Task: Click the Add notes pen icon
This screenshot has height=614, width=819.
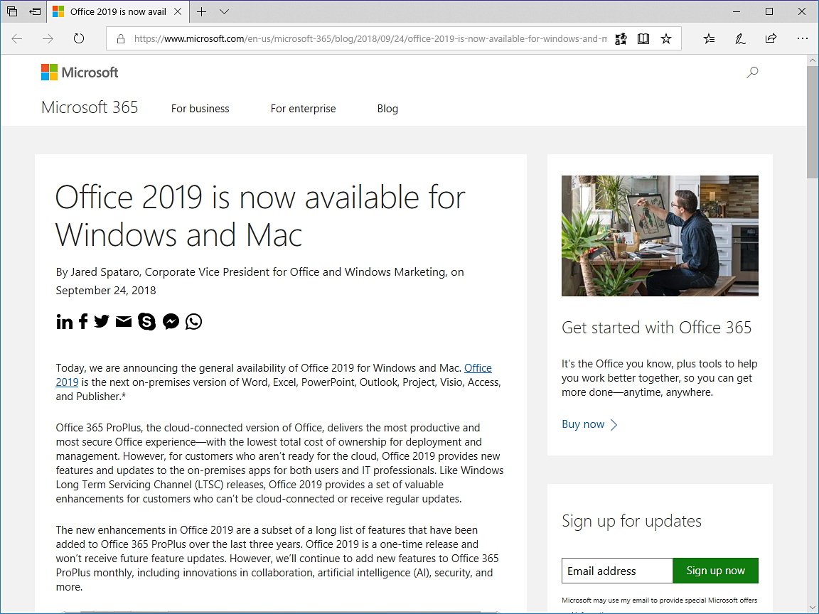Action: point(739,38)
